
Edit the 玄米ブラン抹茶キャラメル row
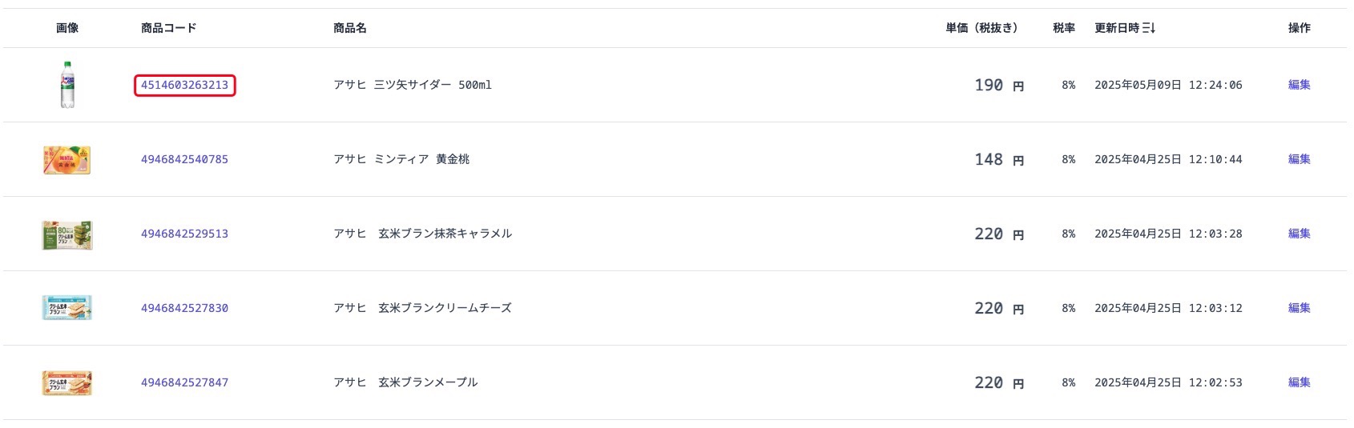tap(1299, 234)
